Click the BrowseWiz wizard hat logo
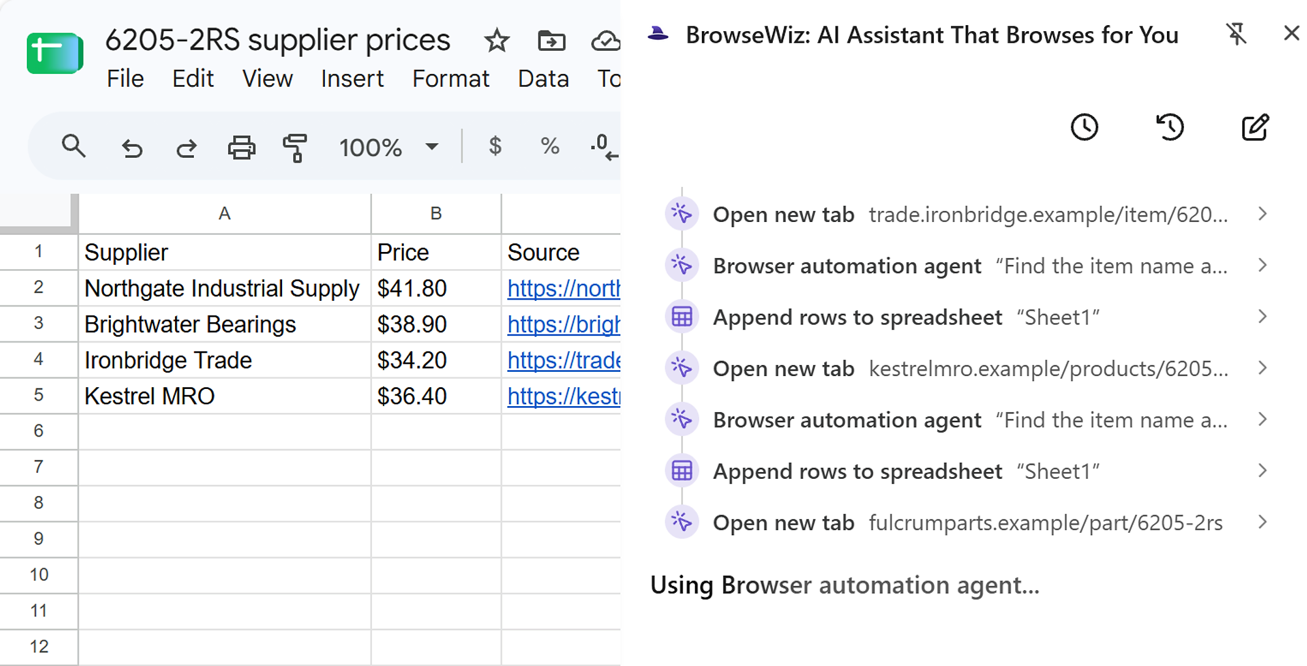Viewport: 1307px width, 666px height. (x=658, y=34)
